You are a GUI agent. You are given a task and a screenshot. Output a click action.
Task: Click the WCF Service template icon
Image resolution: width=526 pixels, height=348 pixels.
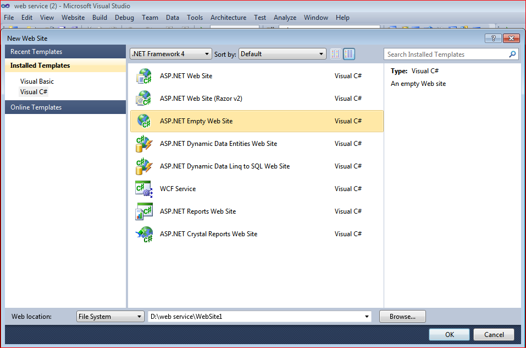[144, 189]
